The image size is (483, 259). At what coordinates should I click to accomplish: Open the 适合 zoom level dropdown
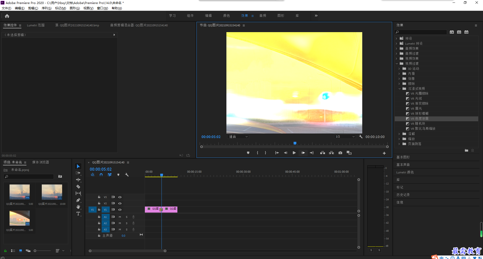pyautogui.click(x=238, y=137)
